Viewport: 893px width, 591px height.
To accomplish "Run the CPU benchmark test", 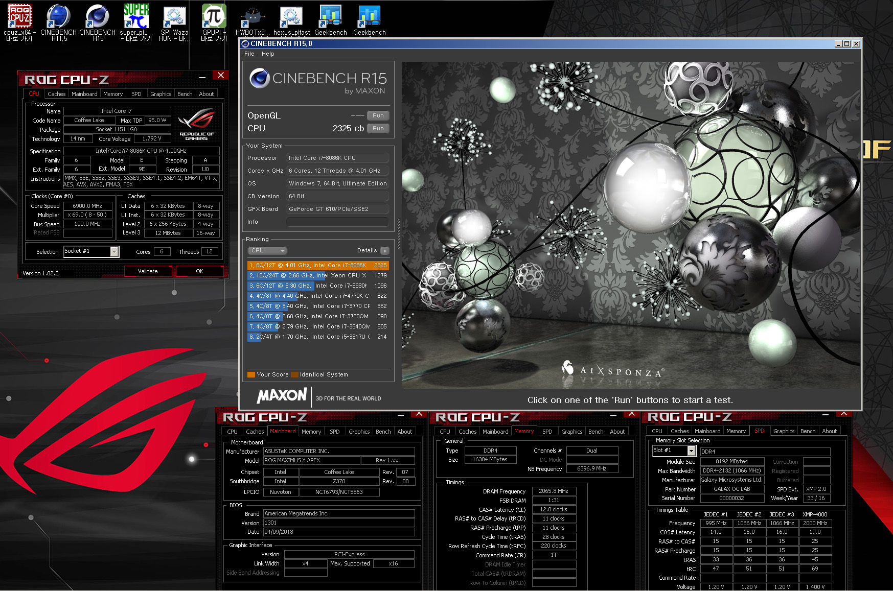I will click(x=378, y=128).
